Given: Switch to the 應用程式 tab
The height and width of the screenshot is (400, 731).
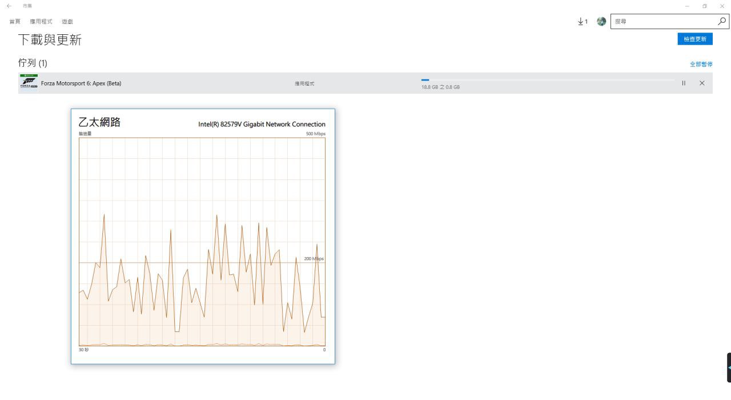Looking at the screenshot, I should (41, 22).
